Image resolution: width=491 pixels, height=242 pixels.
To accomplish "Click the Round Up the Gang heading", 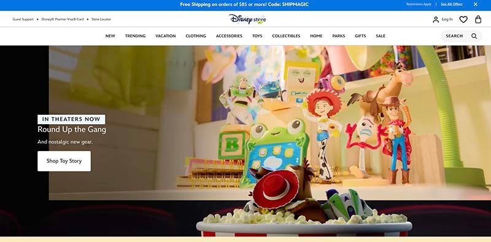I will pos(72,130).
